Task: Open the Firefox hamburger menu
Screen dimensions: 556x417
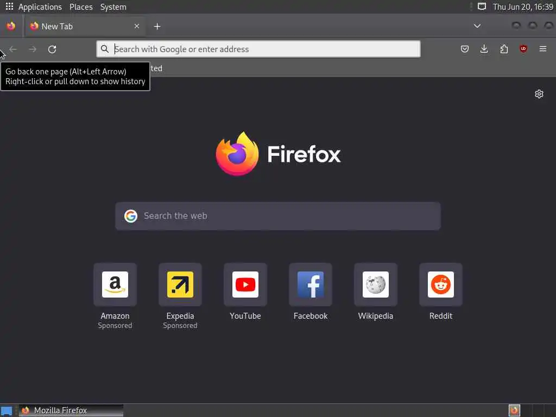Action: pos(543,49)
